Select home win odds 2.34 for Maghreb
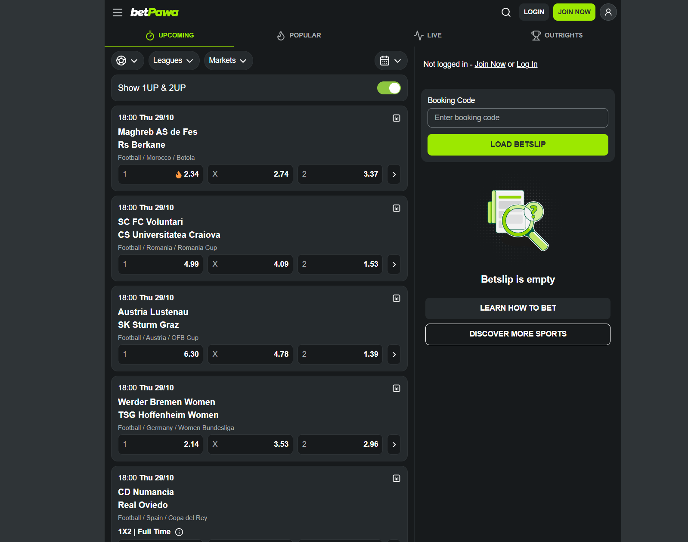 [x=161, y=174]
